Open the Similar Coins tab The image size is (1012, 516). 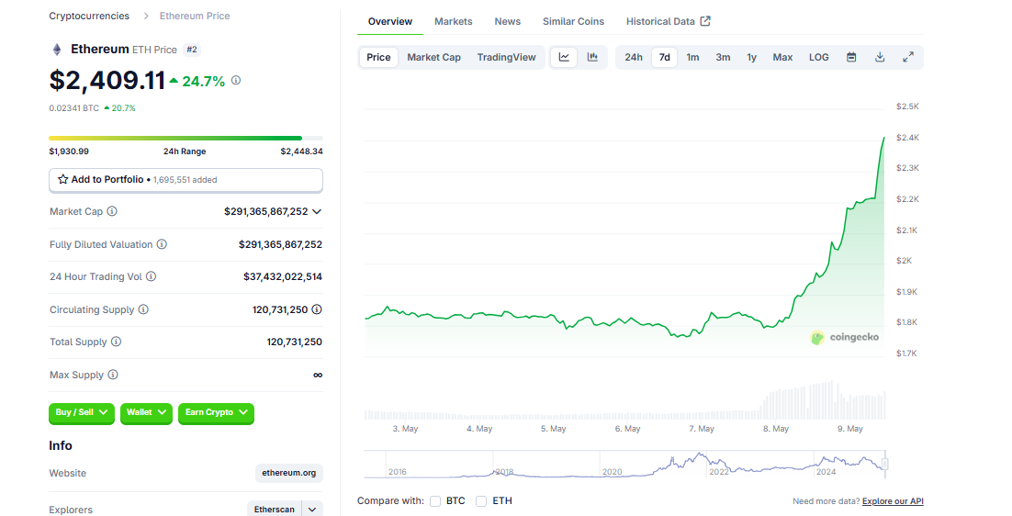coord(573,21)
